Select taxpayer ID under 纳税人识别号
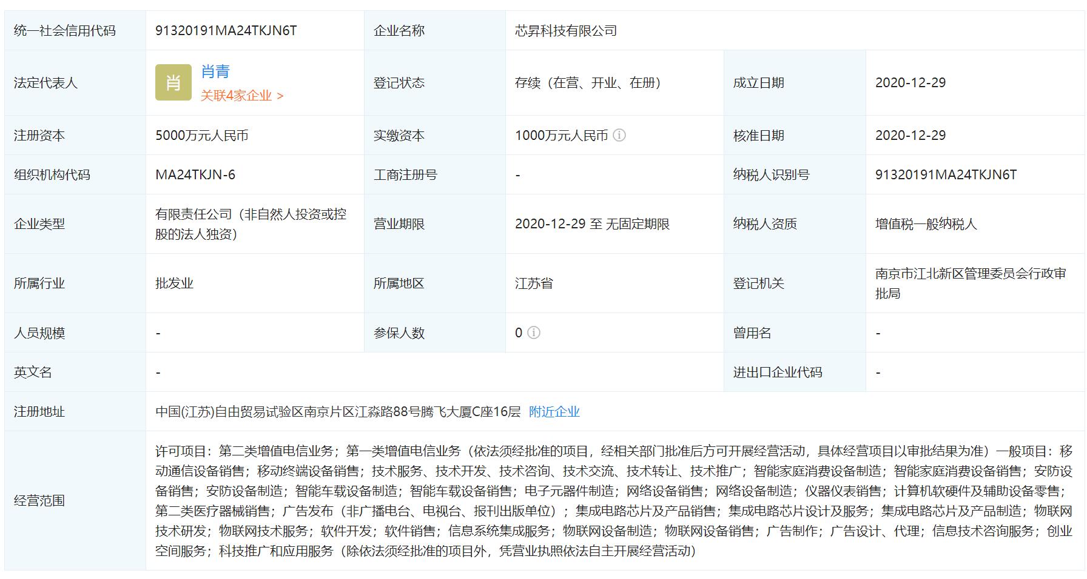Screen dimensions: 1087x579 pos(946,175)
